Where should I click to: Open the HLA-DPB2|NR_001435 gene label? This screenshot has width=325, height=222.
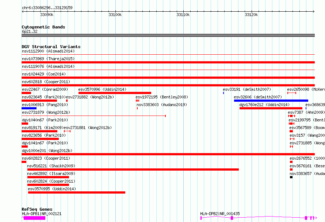point(220,214)
